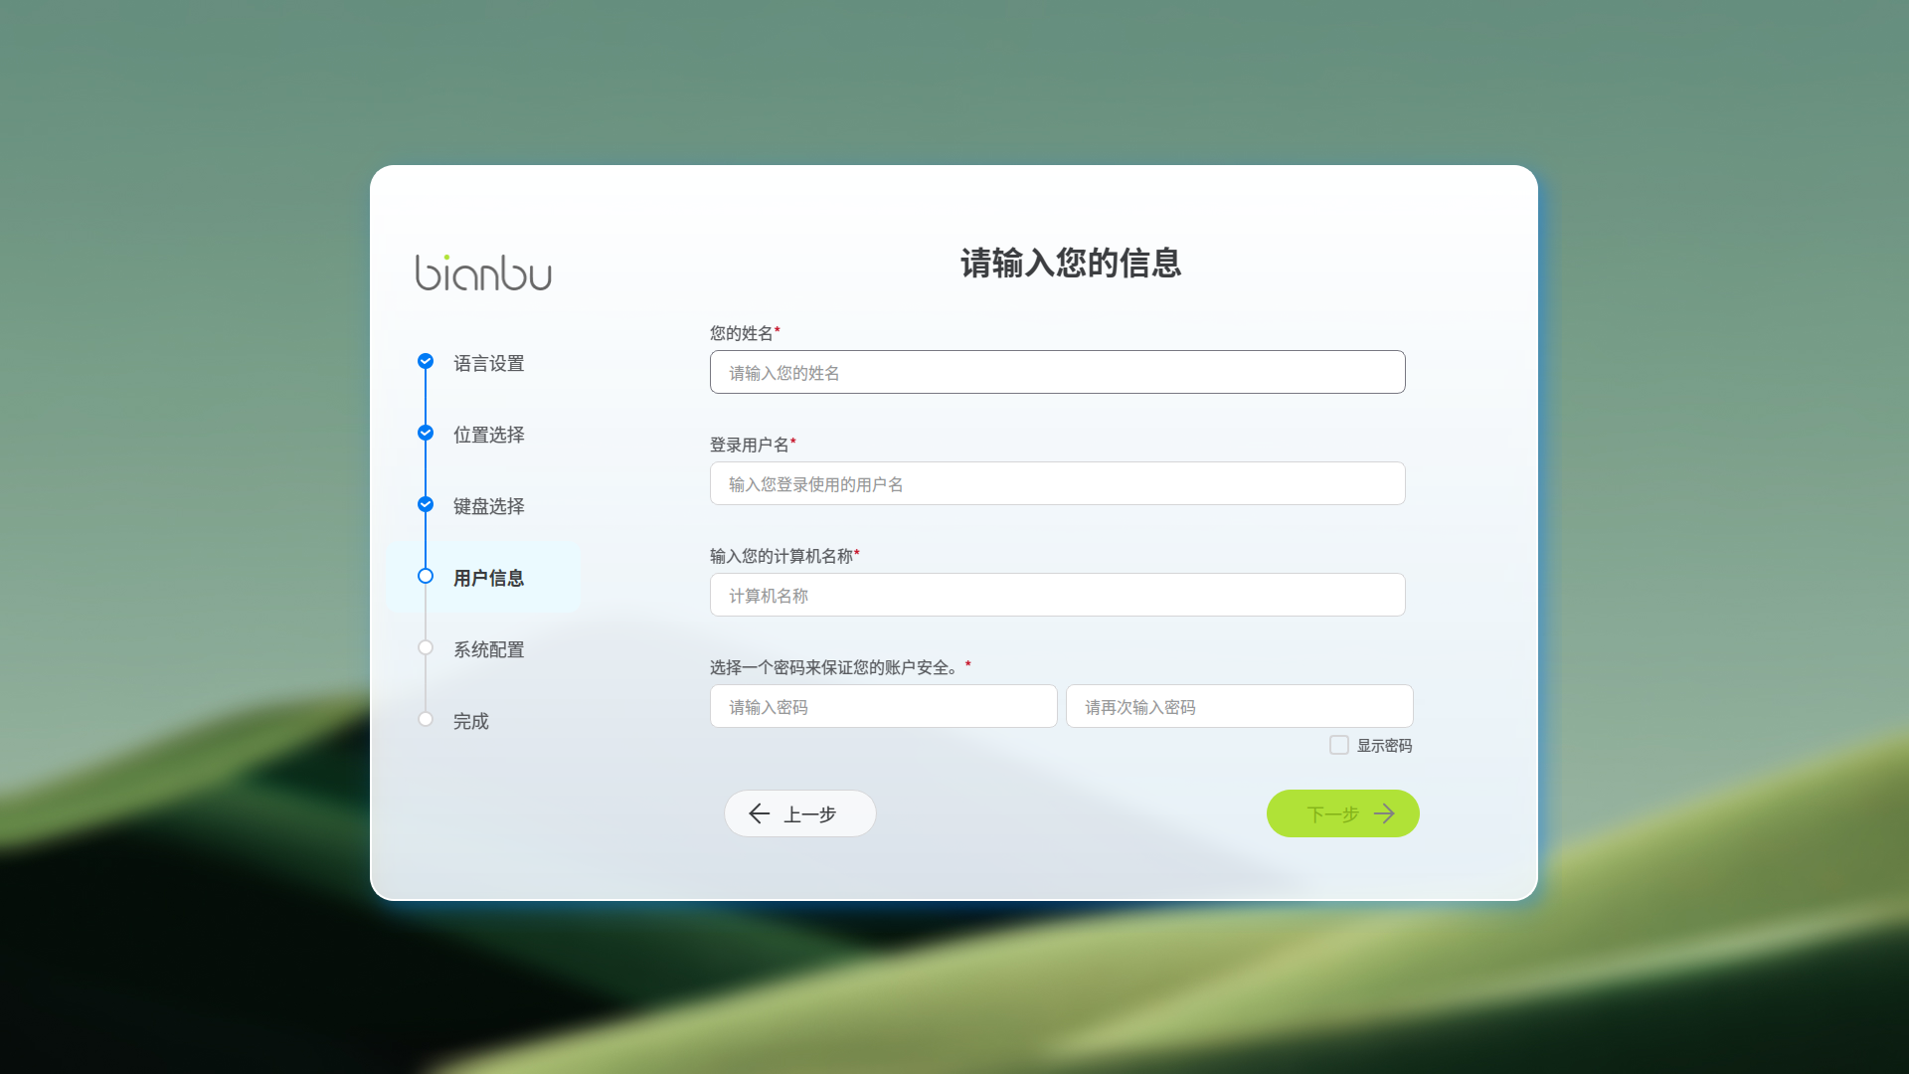Select the hollow circle beside 用户信息
1909x1074 pixels.
pyautogui.click(x=426, y=576)
